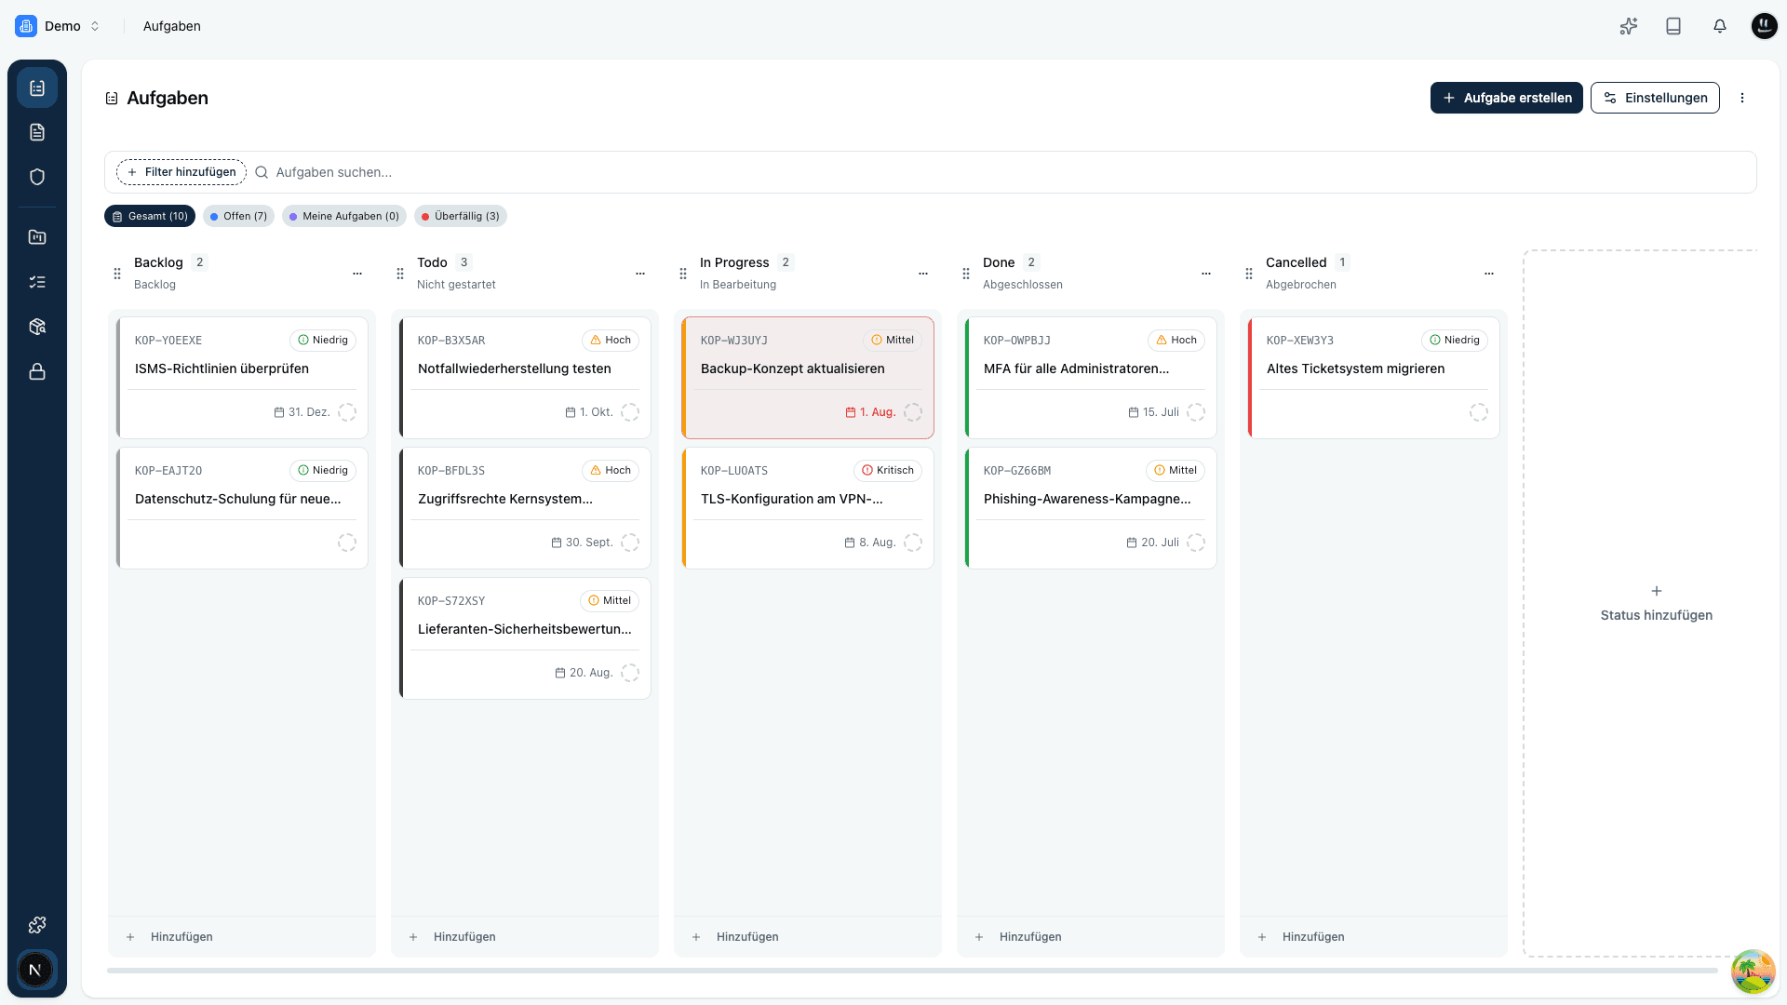The image size is (1787, 1005).
Task: Click the vertical three-dot menu beside Einstellungen
Action: [1742, 98]
